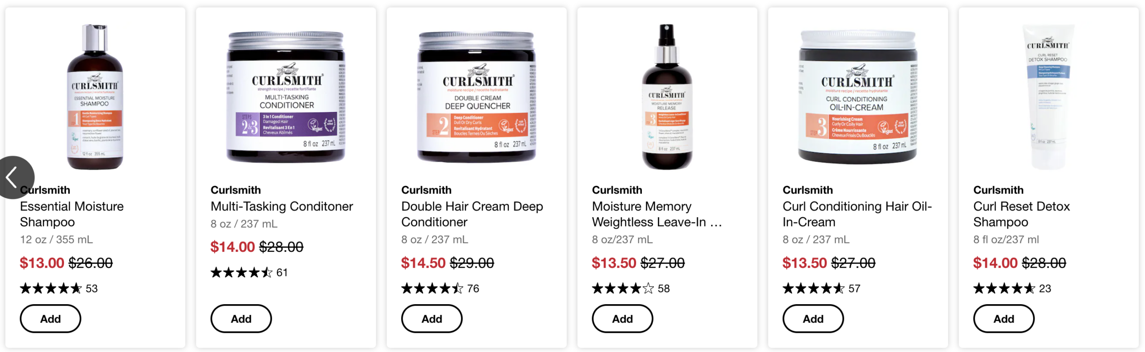
Task: Add Double Hair Cream Deep Conditioner
Action: 432,319
